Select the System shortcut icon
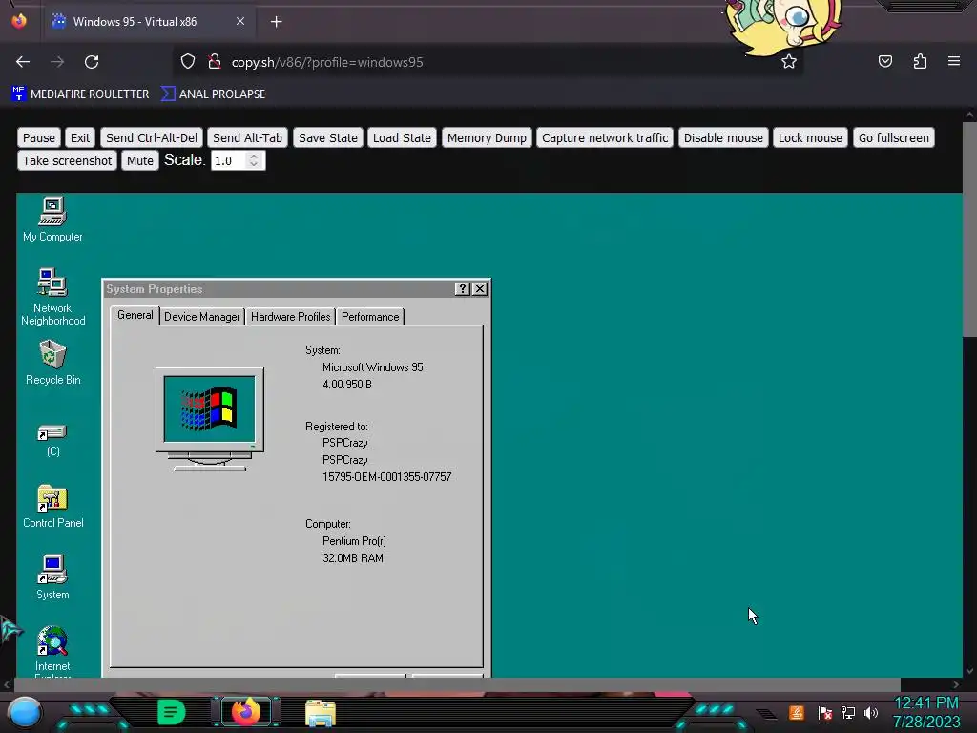The image size is (977, 733). 52,577
